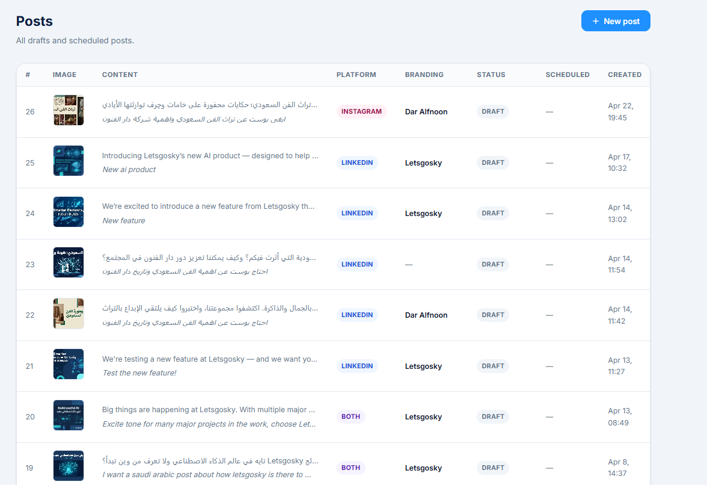Open the STATUS column header filter
The image size is (707, 485).
(x=491, y=75)
